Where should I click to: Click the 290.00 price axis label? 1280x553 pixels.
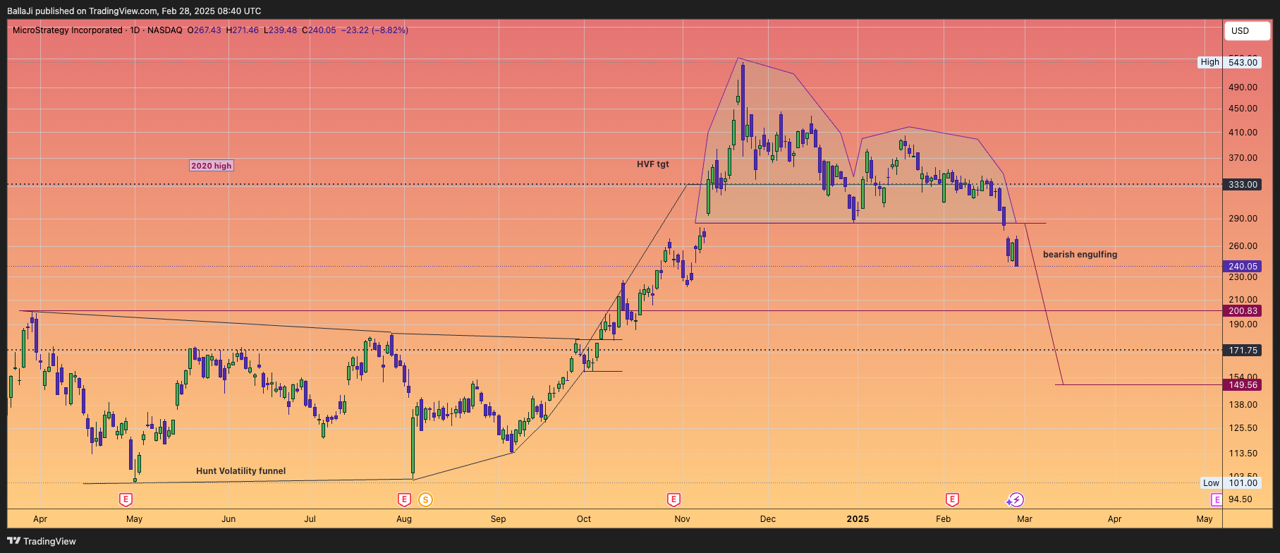1243,219
